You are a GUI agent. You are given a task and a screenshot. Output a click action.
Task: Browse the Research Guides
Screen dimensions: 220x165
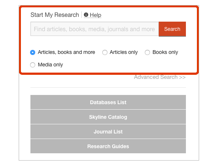[108, 146]
